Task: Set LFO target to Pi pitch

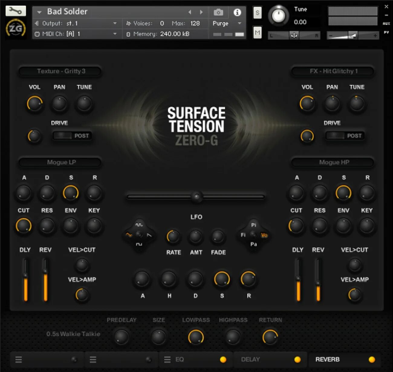Action: click(x=254, y=225)
